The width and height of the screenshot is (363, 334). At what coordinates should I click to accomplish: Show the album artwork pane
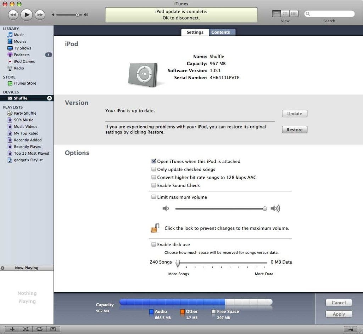(x=53, y=329)
